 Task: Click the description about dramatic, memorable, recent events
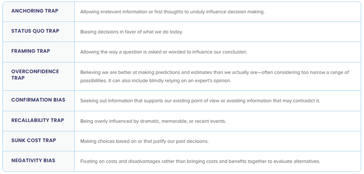coord(153,121)
